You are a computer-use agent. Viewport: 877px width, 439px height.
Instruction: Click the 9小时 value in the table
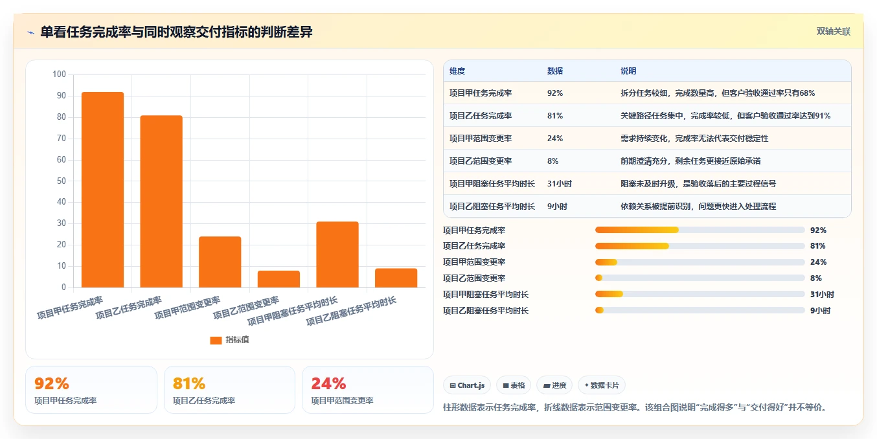(557, 207)
